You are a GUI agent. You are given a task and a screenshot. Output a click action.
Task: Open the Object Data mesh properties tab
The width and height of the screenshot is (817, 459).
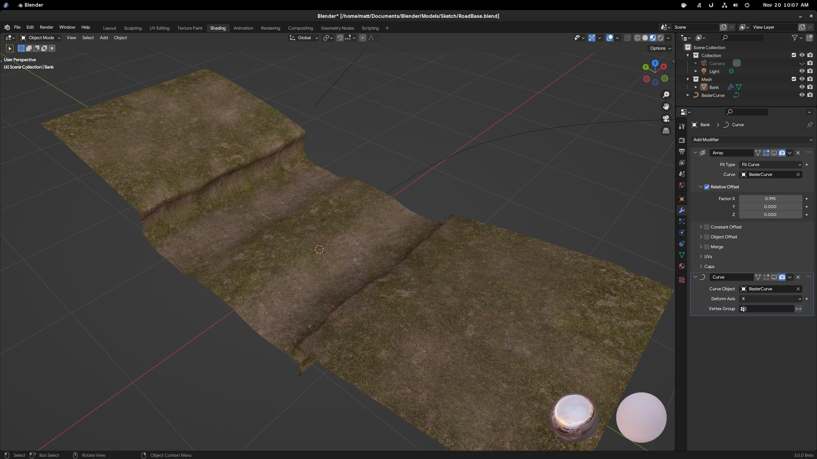682,255
